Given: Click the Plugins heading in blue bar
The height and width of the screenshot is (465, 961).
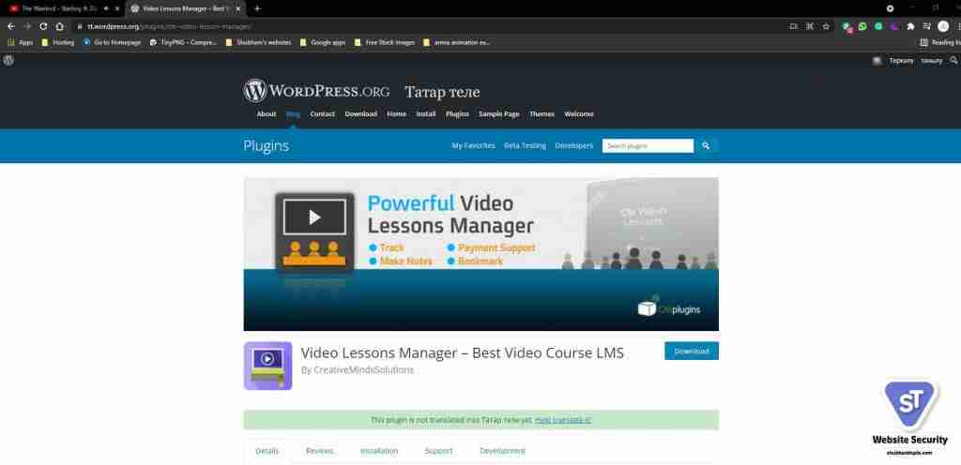Looking at the screenshot, I should (x=266, y=146).
